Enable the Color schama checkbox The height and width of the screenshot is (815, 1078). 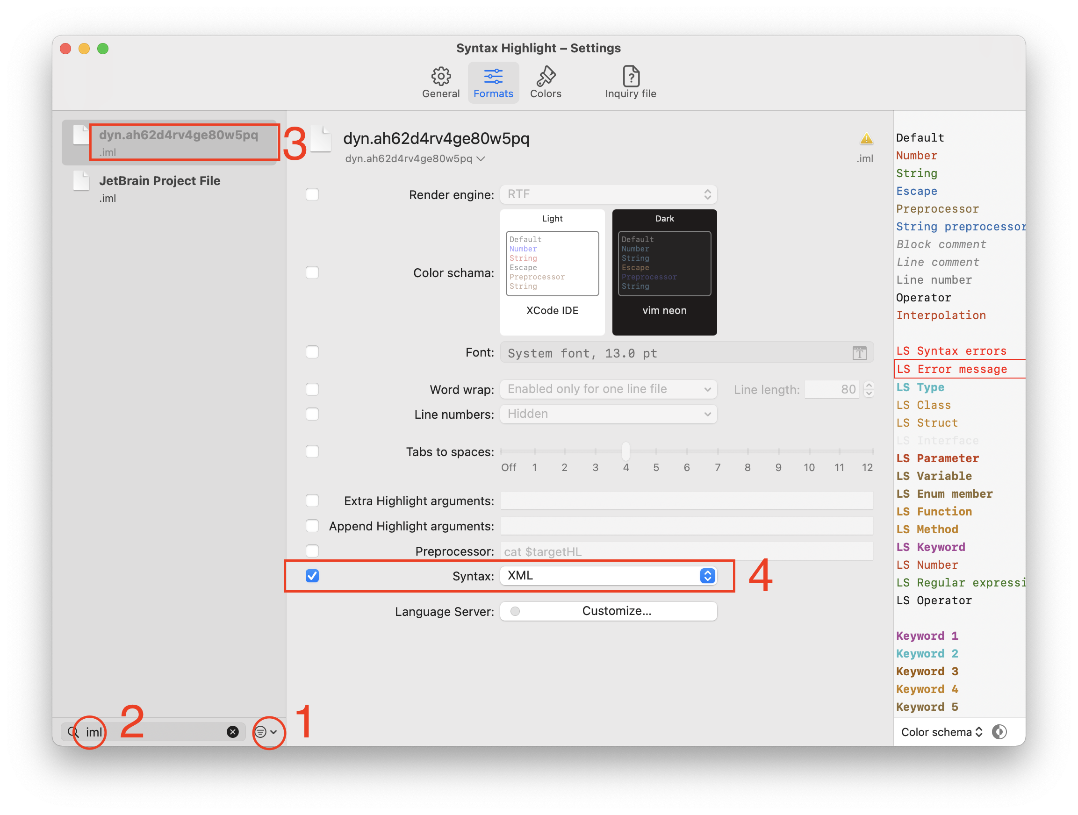[312, 272]
